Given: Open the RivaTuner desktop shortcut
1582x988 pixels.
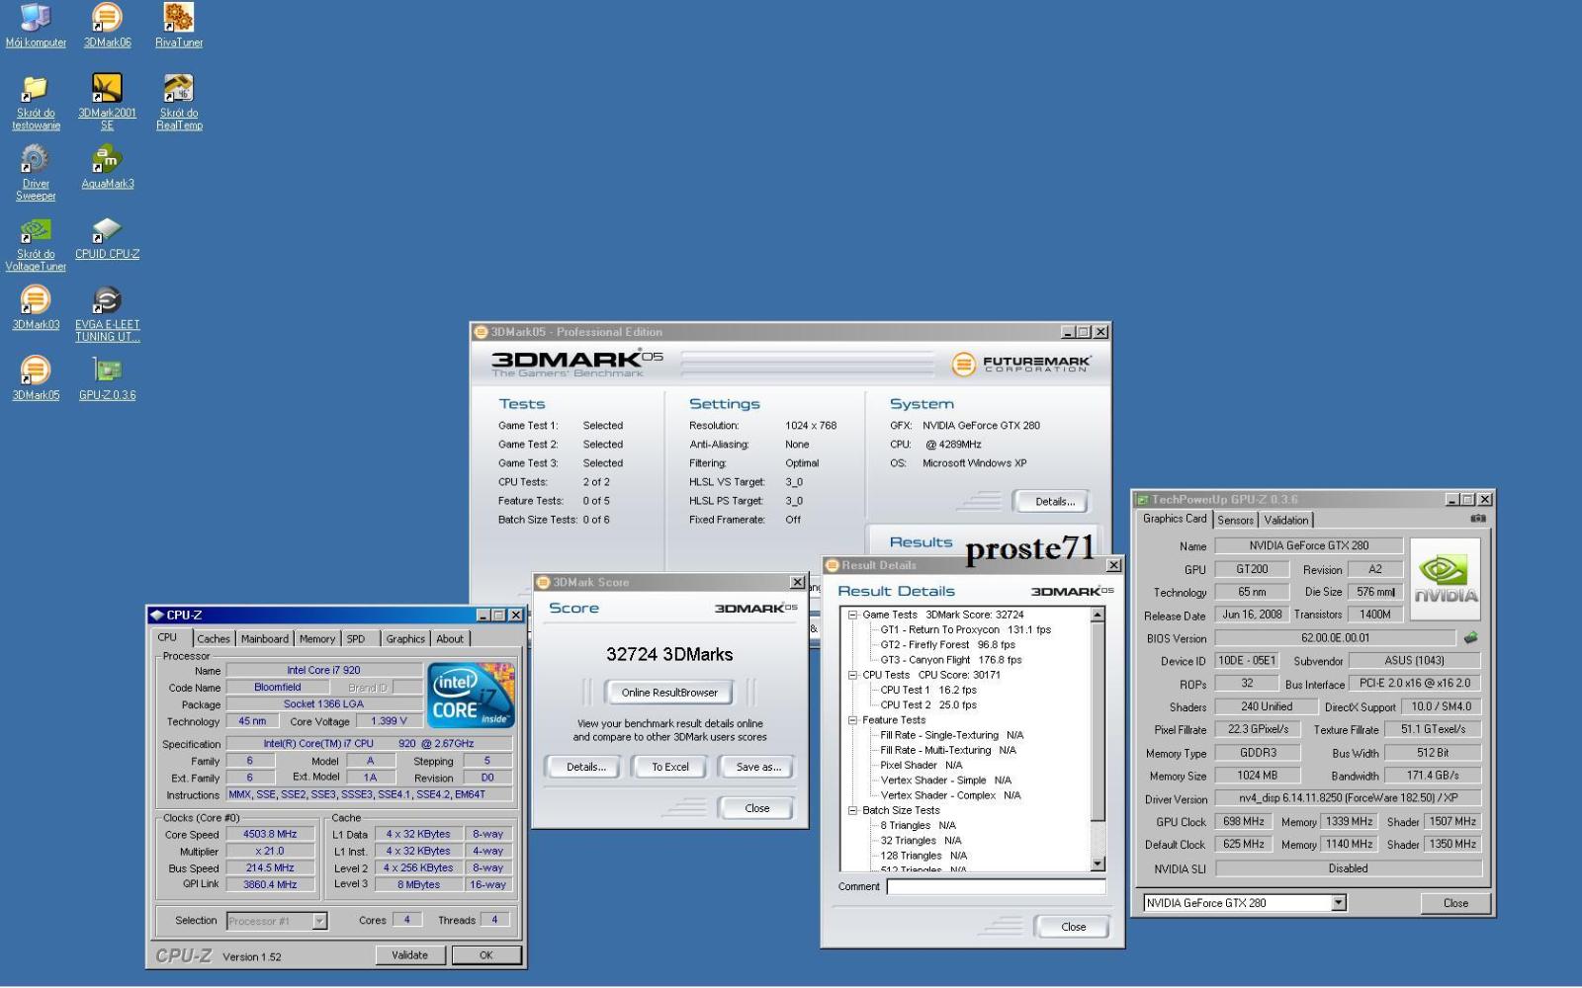Looking at the screenshot, I should (x=179, y=25).
